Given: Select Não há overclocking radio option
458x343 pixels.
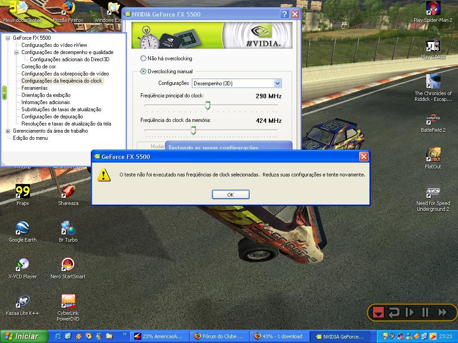Looking at the screenshot, I should (x=143, y=59).
